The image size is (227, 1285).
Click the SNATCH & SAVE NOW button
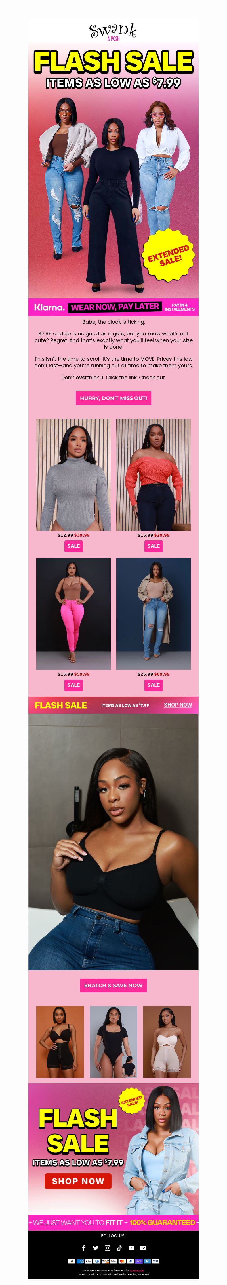(x=113, y=985)
